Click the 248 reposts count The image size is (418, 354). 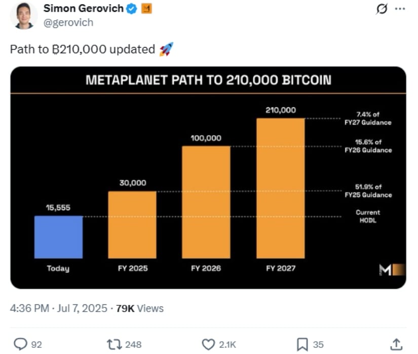133,344
